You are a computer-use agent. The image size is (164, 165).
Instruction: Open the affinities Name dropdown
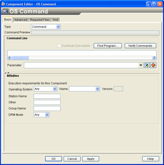84,89
